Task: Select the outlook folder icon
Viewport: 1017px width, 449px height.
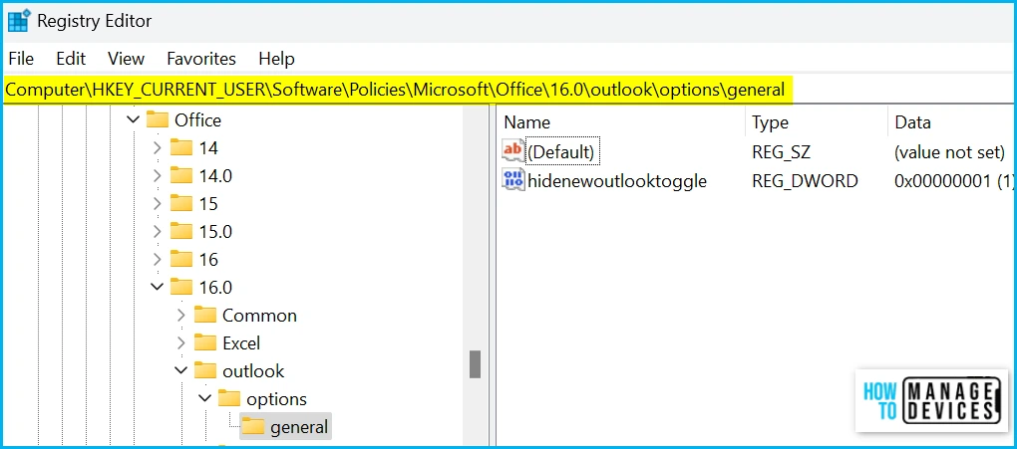Action: [205, 370]
